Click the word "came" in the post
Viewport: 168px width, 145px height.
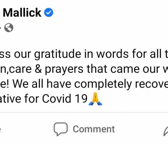coord(125,69)
